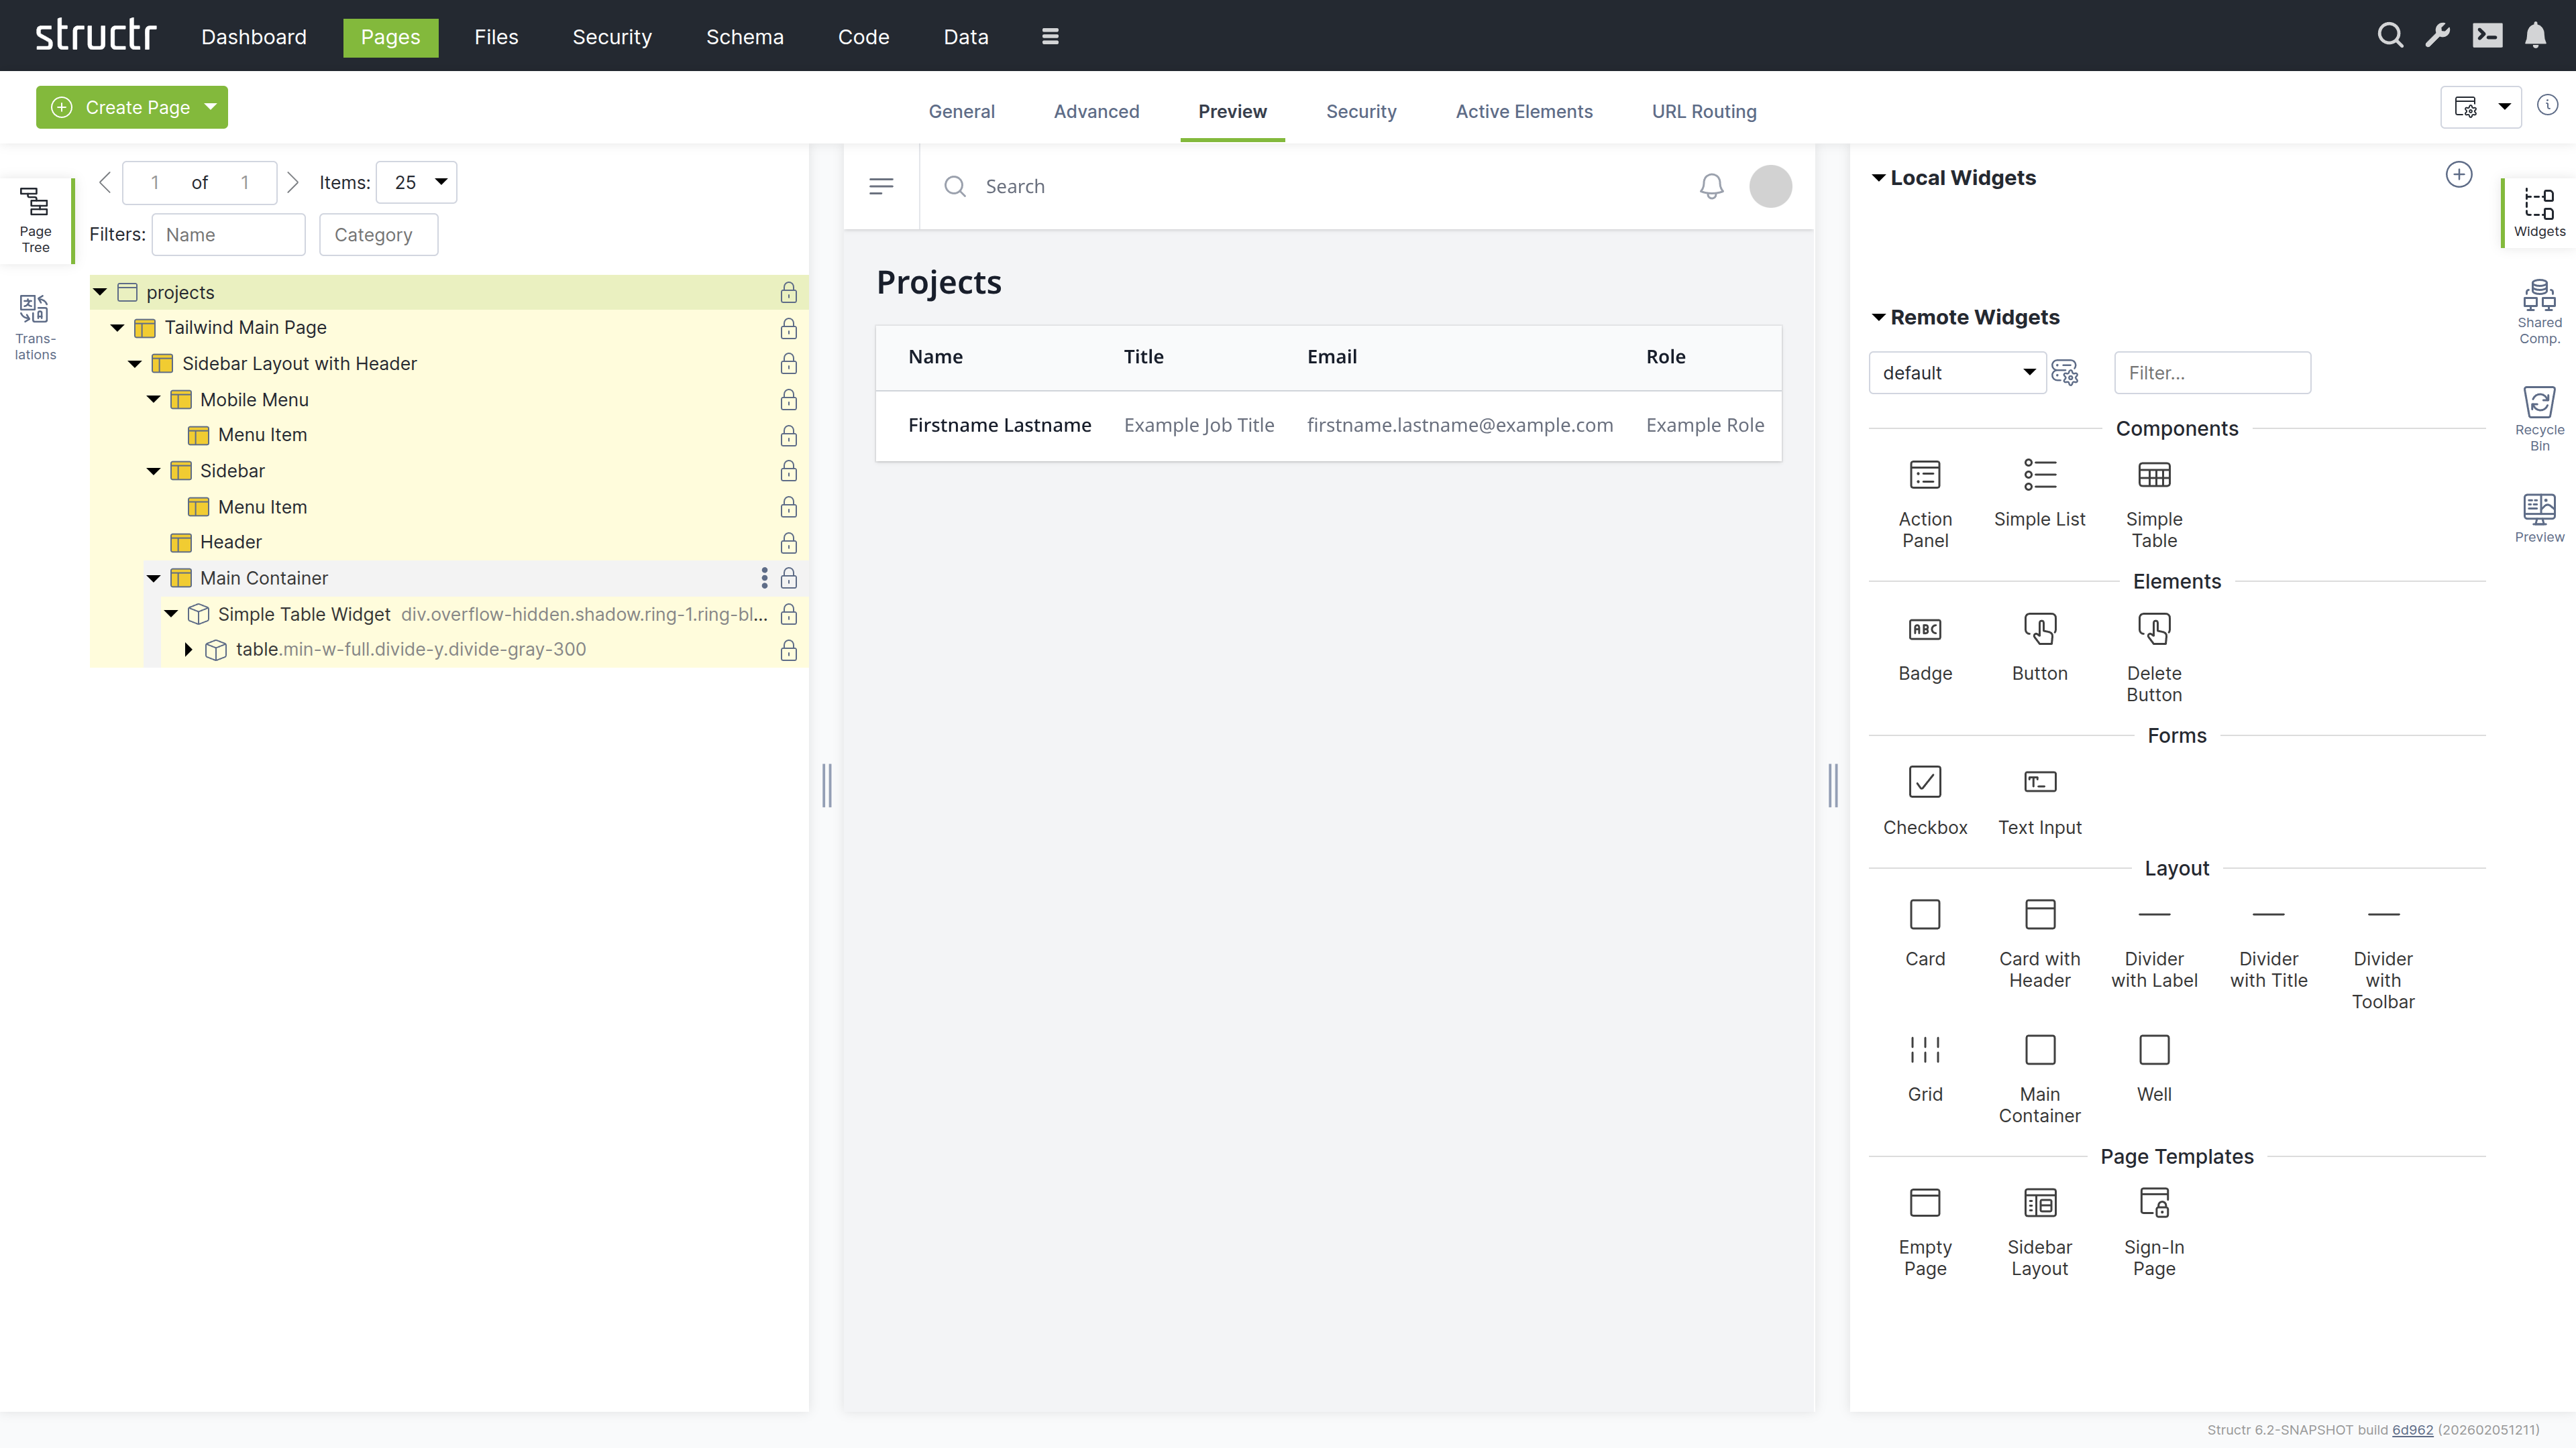Open the Items per page dropdown

click(417, 182)
